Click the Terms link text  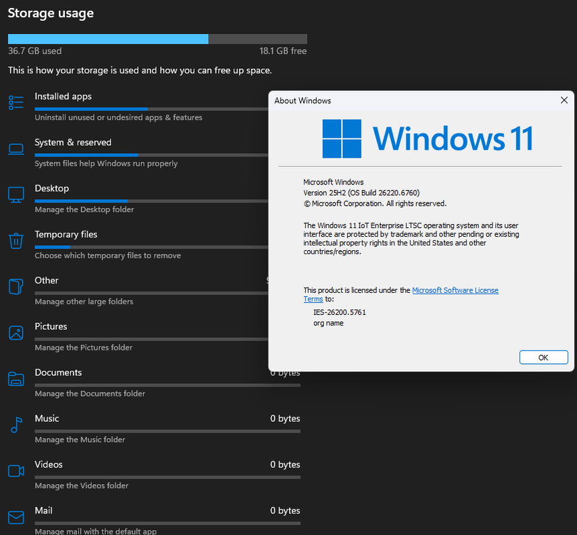[313, 299]
